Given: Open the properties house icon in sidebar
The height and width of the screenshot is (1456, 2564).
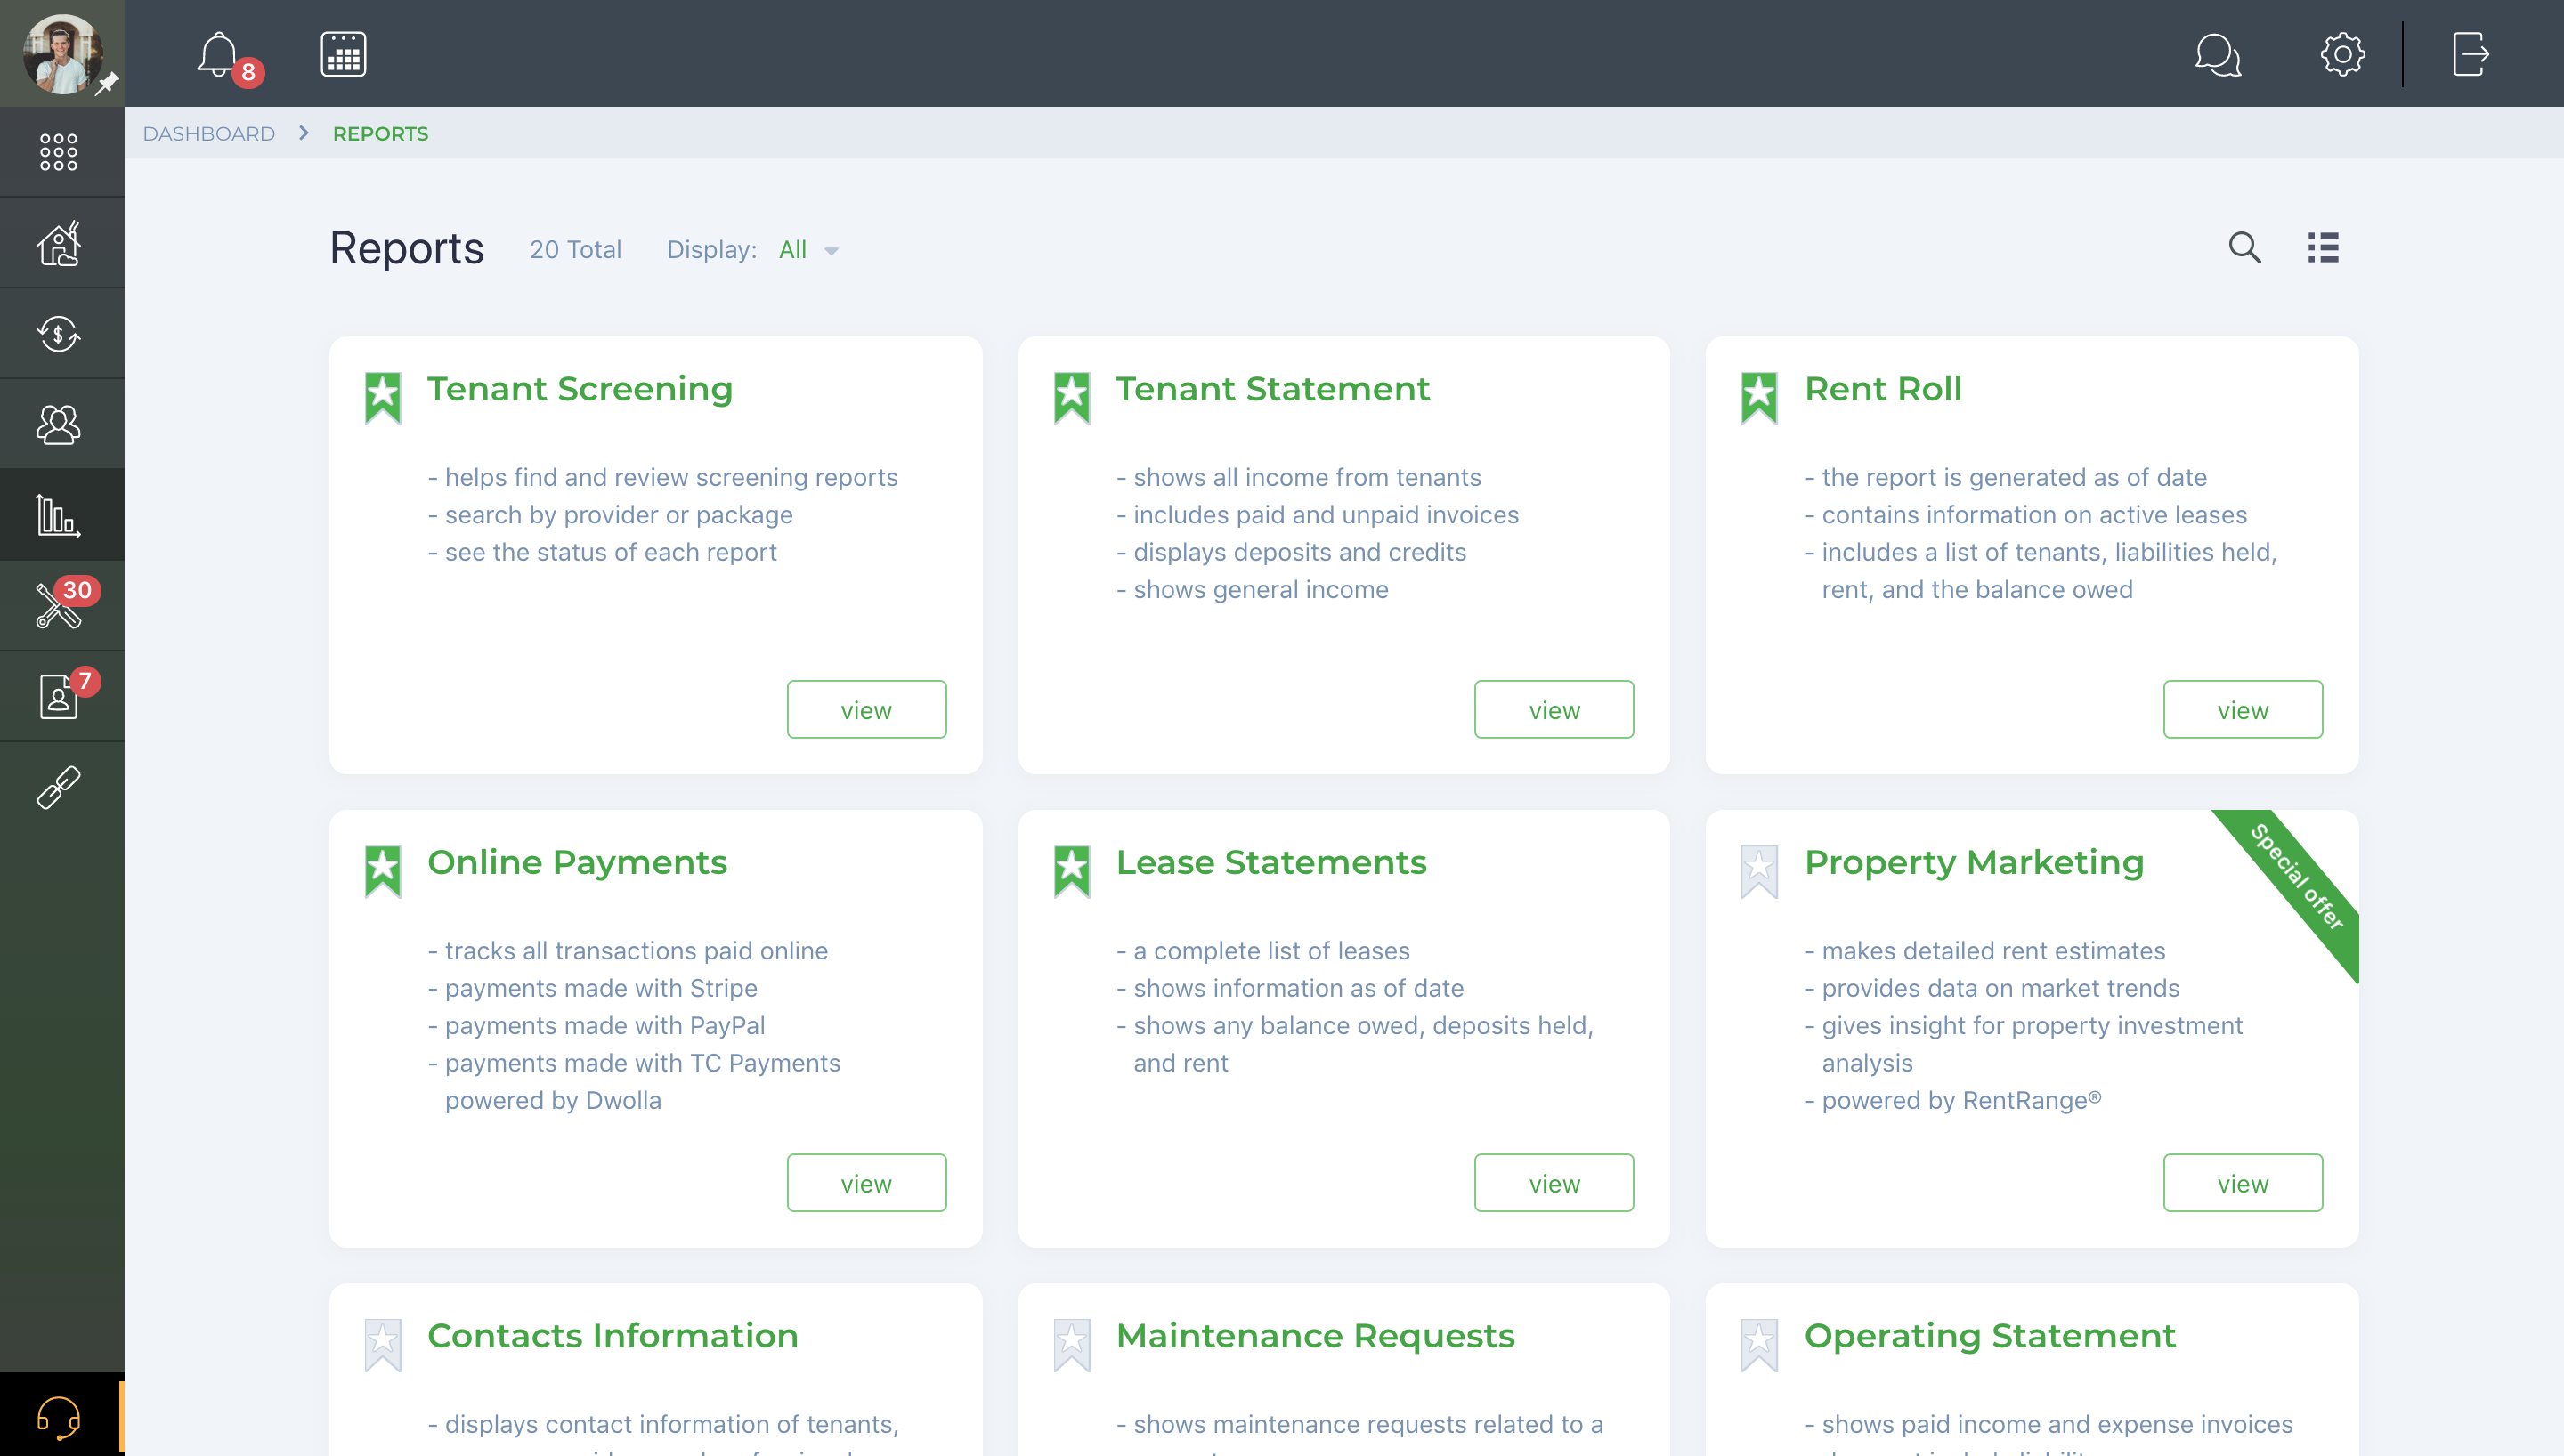Looking at the screenshot, I should tap(59, 243).
